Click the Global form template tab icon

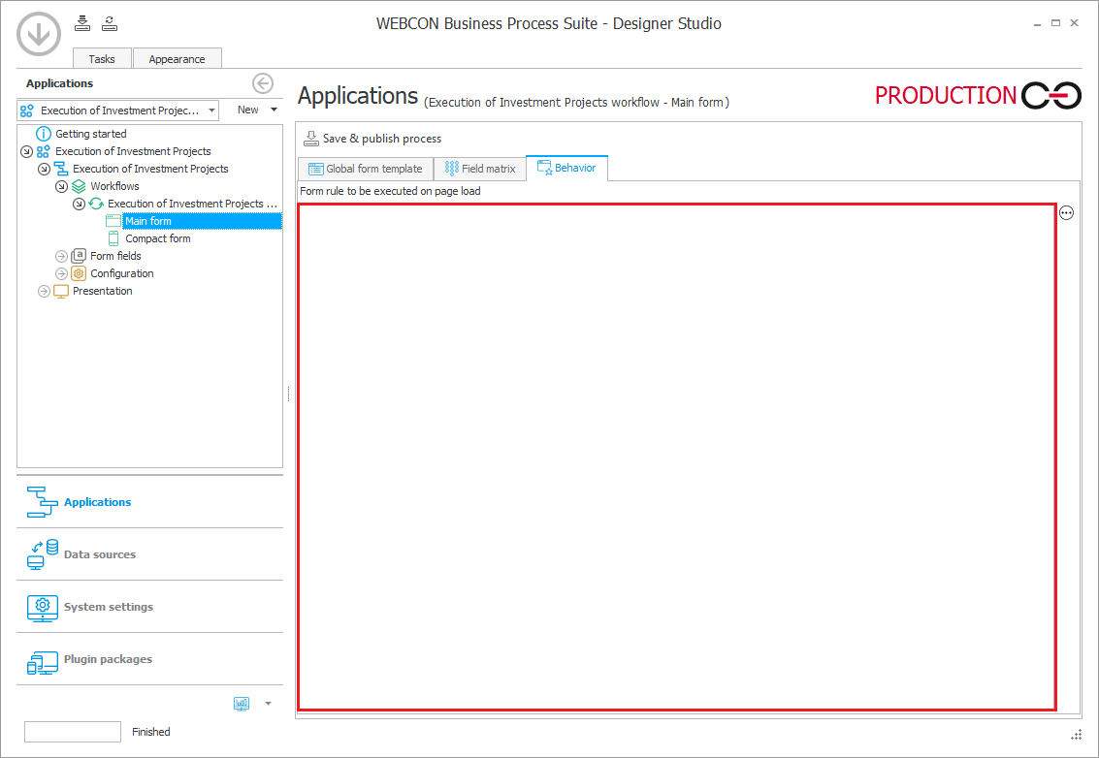[x=316, y=169]
